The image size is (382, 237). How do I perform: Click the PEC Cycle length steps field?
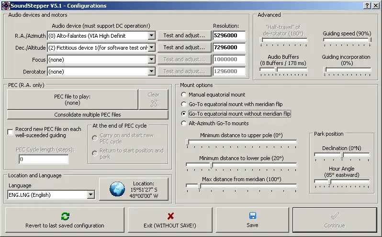[x=44, y=159]
